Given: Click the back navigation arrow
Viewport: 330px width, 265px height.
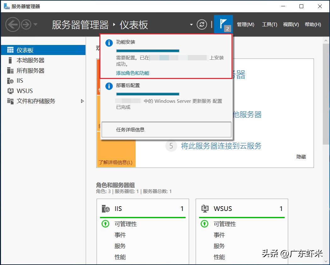Looking at the screenshot, I should [x=13, y=24].
